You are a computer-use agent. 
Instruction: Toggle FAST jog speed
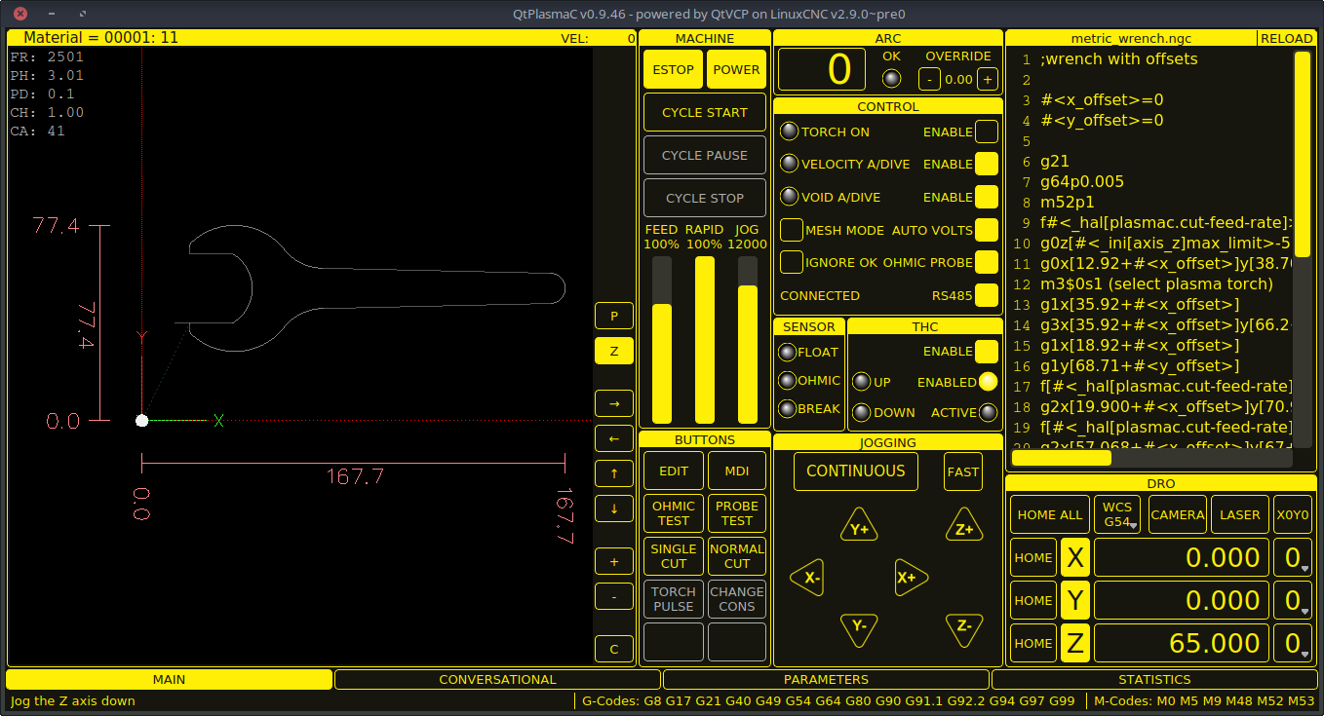[963, 471]
